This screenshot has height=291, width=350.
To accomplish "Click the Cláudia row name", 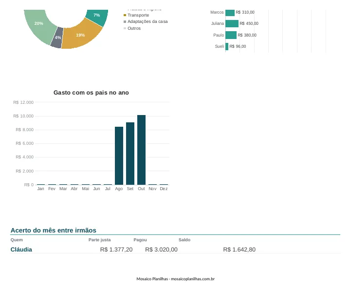I will pos(21,250).
